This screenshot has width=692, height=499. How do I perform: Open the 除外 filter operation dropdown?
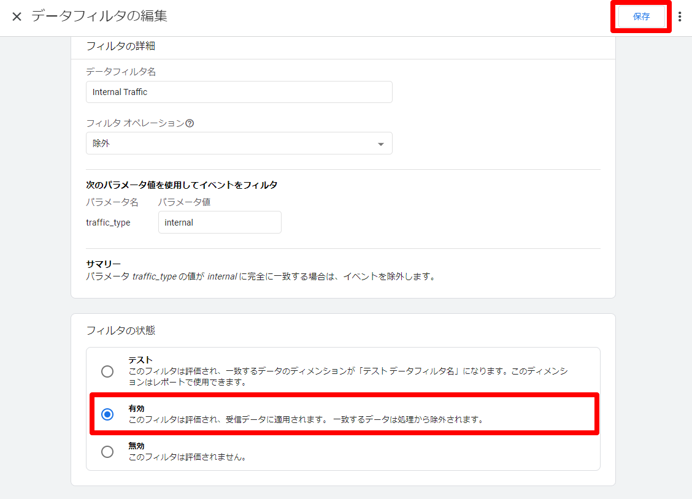click(239, 142)
